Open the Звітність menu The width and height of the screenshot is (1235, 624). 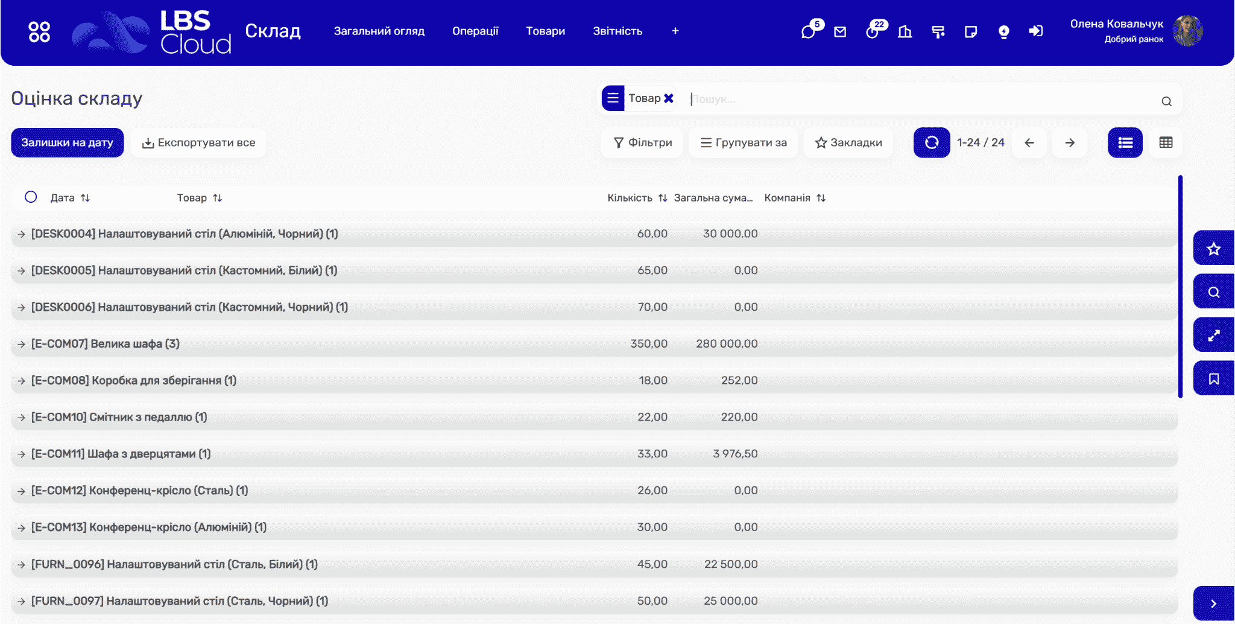pos(617,31)
